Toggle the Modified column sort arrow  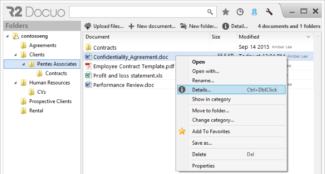pos(308,37)
